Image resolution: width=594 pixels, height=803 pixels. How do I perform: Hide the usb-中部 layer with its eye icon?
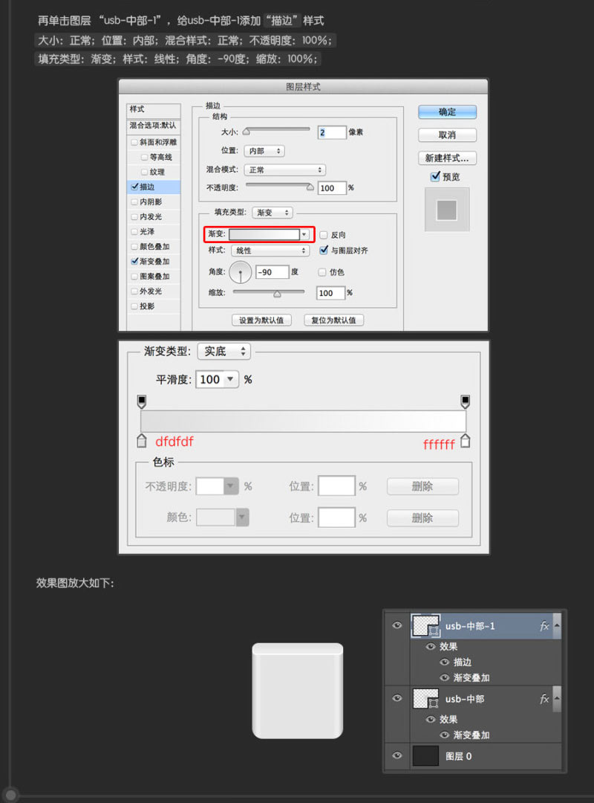pos(397,699)
